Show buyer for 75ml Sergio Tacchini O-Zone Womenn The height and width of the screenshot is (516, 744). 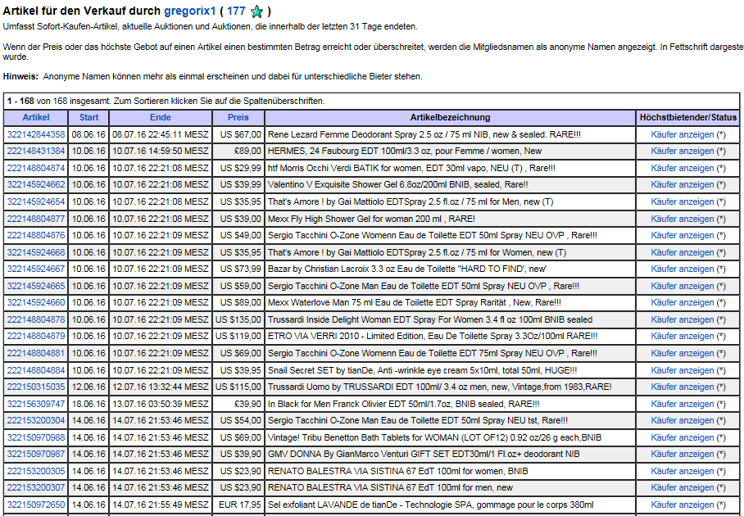[x=683, y=354]
